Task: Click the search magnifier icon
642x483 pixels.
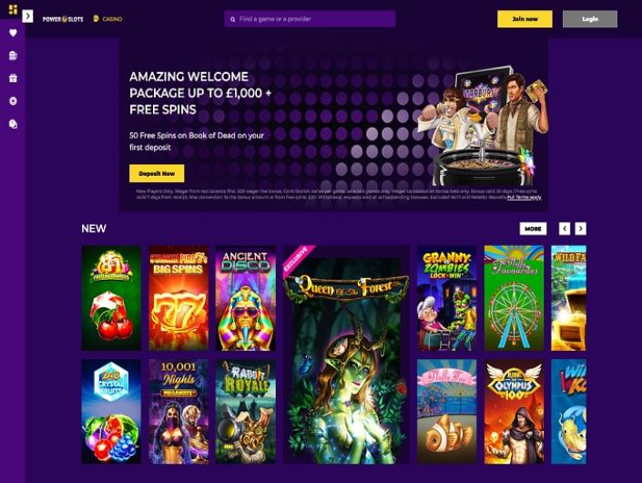Action: tap(232, 19)
